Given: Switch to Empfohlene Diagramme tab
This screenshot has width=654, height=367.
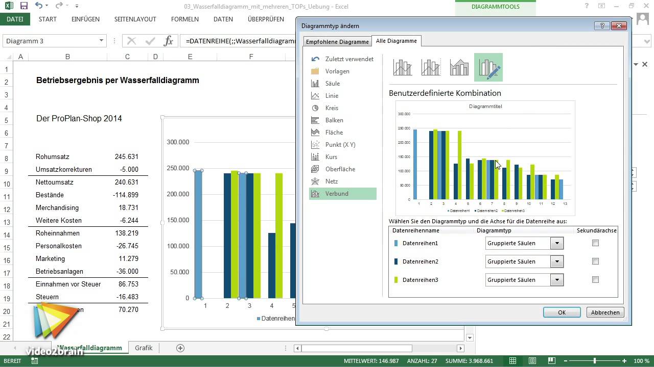Looking at the screenshot, I should [x=337, y=42].
